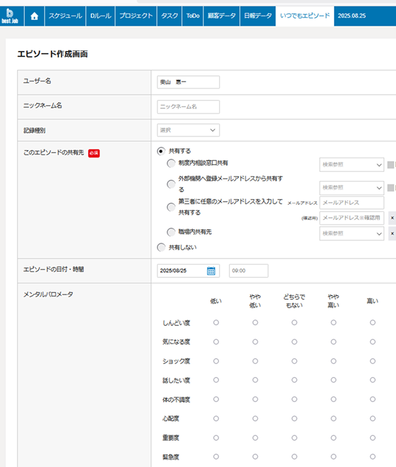
Task: Expand 検索参照 dropdown for 制度内相談窓口共有
Action: click(352, 165)
